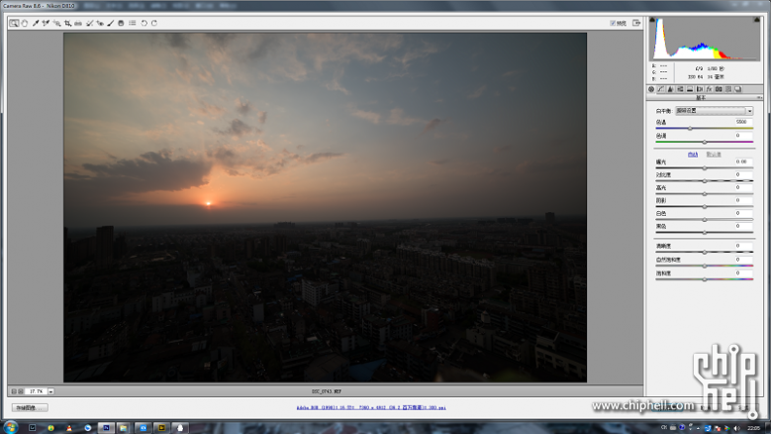
Task: Switch to the HSL / Grayscale tab
Action: tap(680, 89)
